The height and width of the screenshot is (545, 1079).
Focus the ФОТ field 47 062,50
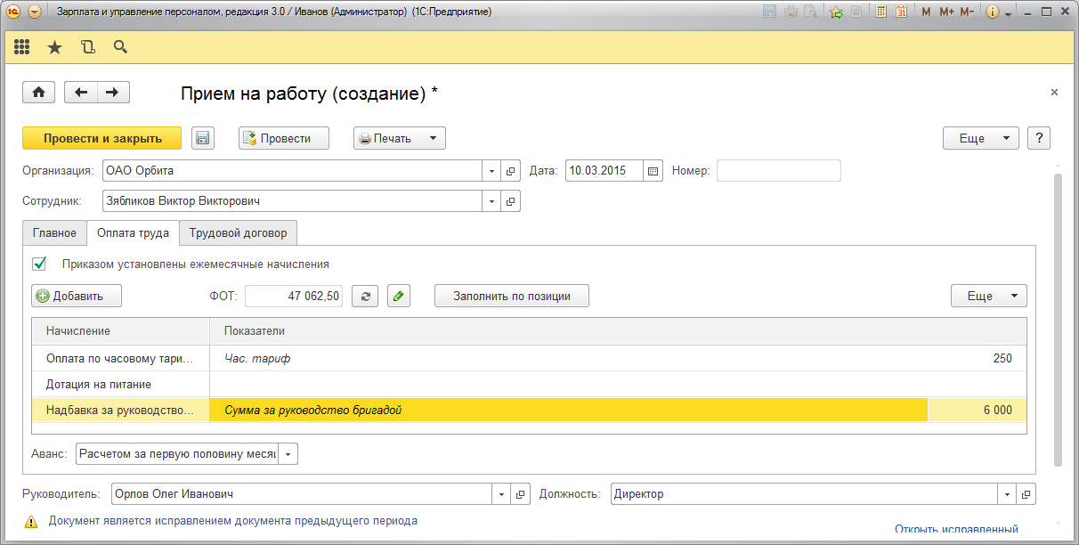(294, 297)
